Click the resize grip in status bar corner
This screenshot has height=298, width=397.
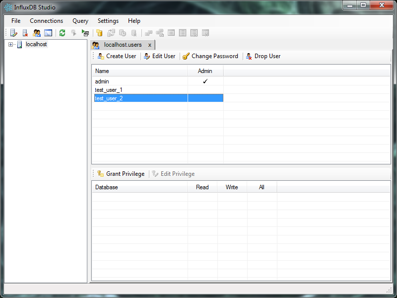pyautogui.click(x=390, y=290)
